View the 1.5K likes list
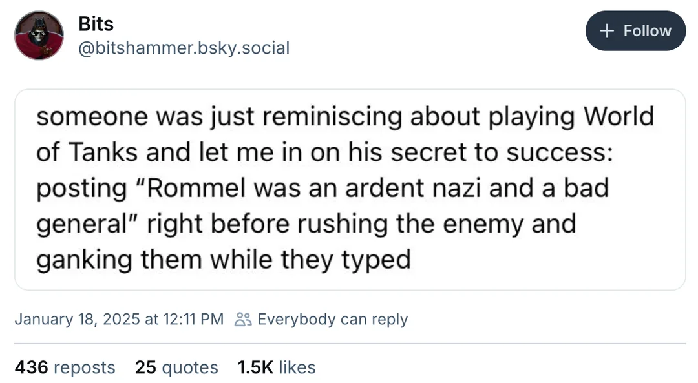 [x=277, y=367]
